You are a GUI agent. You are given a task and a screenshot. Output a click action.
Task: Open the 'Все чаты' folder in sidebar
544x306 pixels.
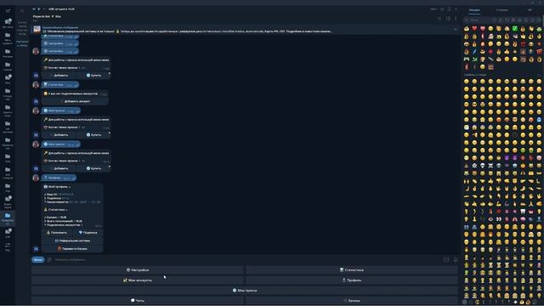pos(8,23)
